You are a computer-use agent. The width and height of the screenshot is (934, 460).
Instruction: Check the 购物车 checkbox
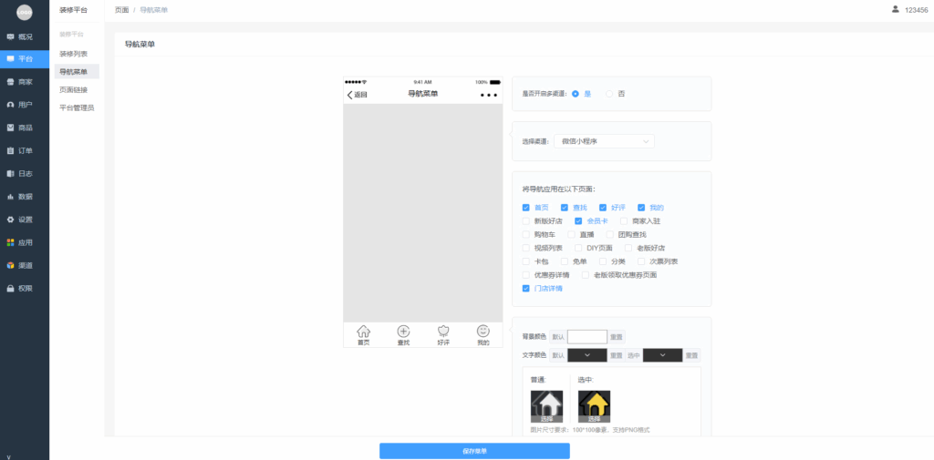pyautogui.click(x=526, y=234)
